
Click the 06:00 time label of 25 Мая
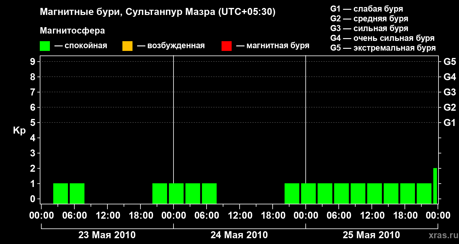(x=338, y=215)
